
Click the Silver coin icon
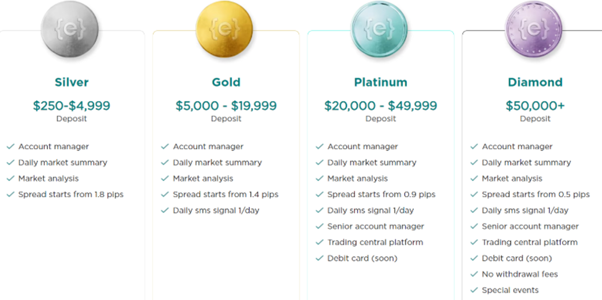pyautogui.click(x=70, y=30)
